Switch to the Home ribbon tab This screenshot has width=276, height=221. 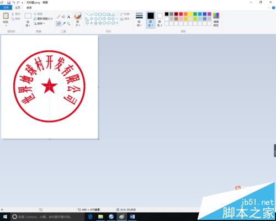coord(18,8)
